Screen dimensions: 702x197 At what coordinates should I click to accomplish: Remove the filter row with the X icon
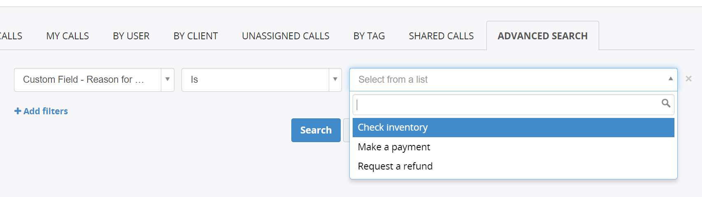coord(688,79)
